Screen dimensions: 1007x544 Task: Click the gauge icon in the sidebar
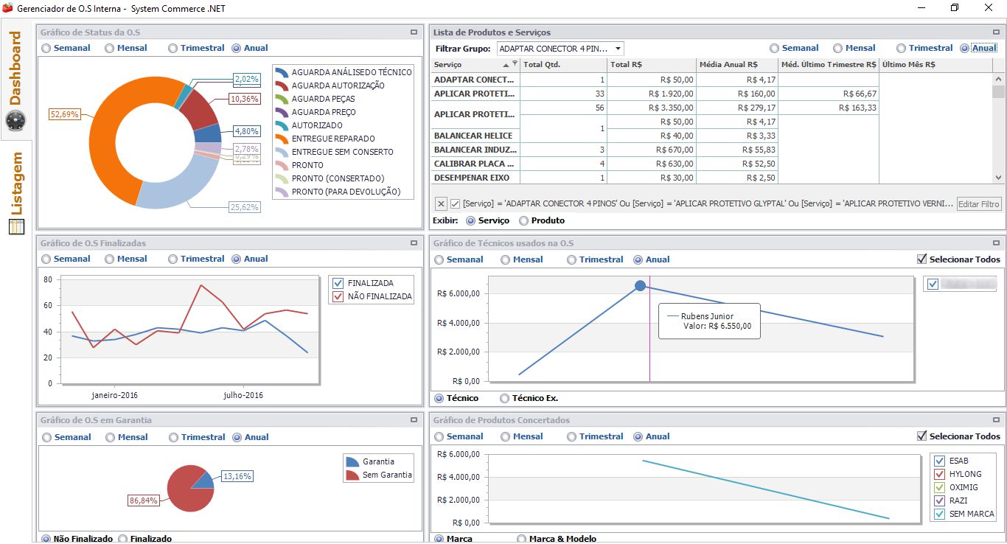[15, 120]
